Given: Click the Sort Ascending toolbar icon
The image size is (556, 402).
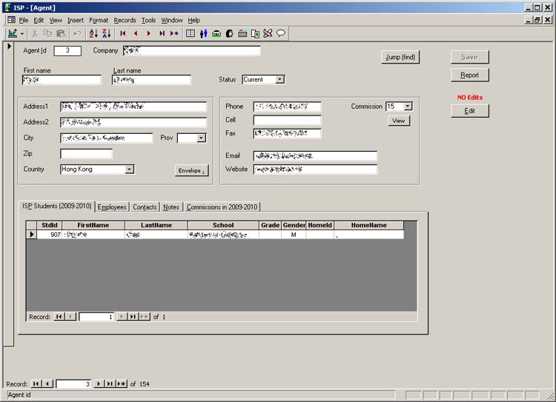Looking at the screenshot, I should 93,33.
